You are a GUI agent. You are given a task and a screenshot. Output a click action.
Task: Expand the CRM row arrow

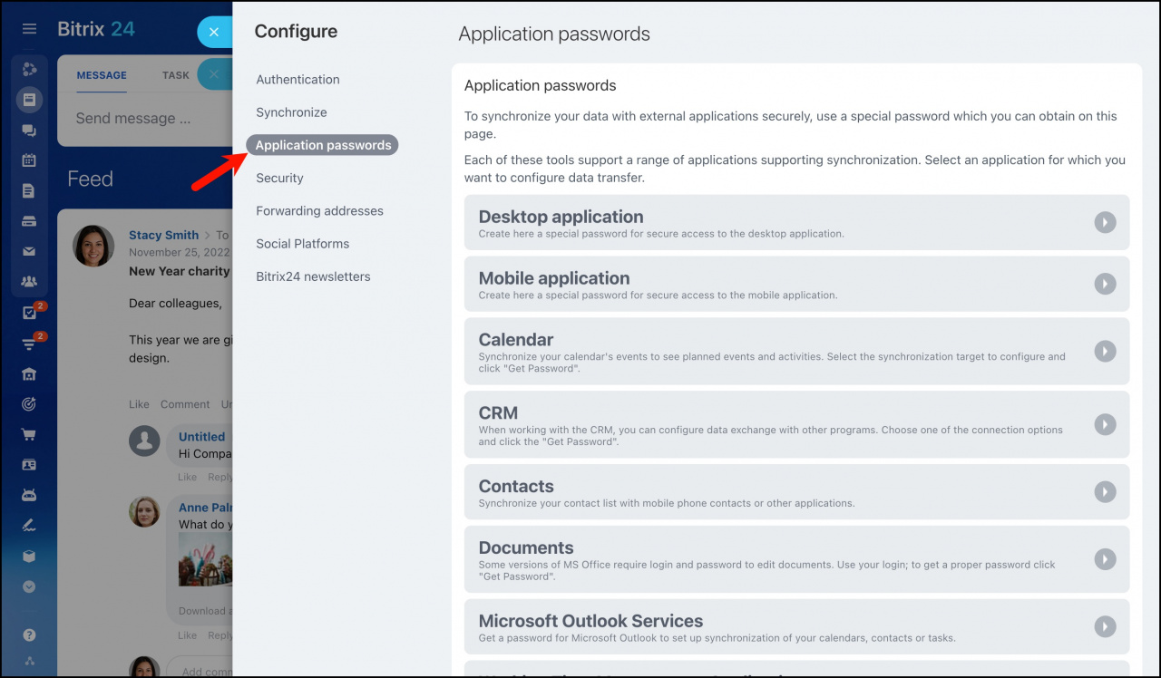(1105, 424)
